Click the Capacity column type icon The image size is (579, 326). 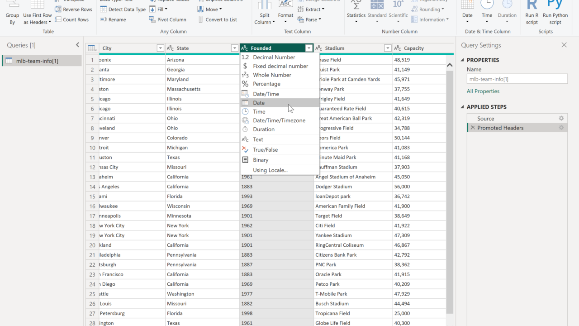pos(398,48)
